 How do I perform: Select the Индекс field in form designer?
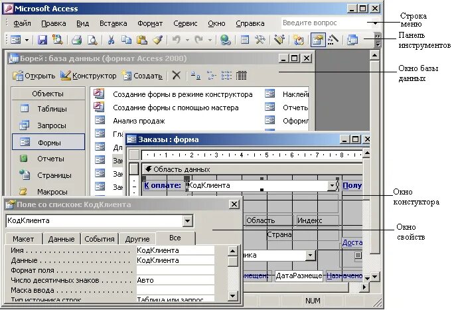coord(317,220)
